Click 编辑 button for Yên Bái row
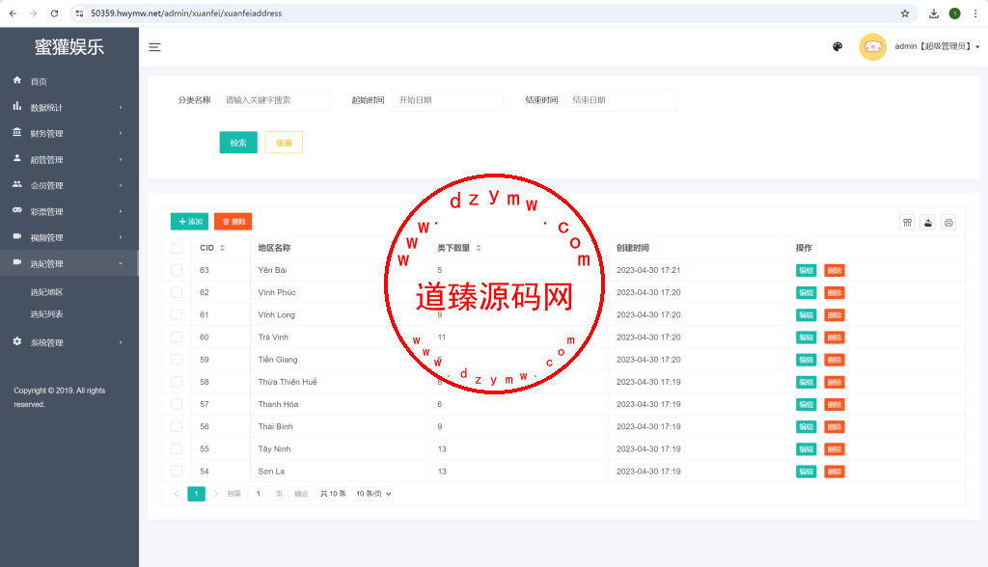 pos(806,271)
